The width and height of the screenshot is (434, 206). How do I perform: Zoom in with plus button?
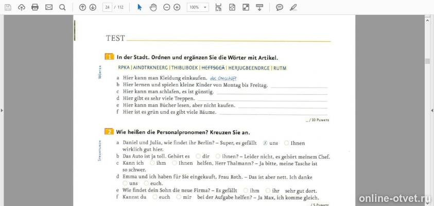[177, 7]
